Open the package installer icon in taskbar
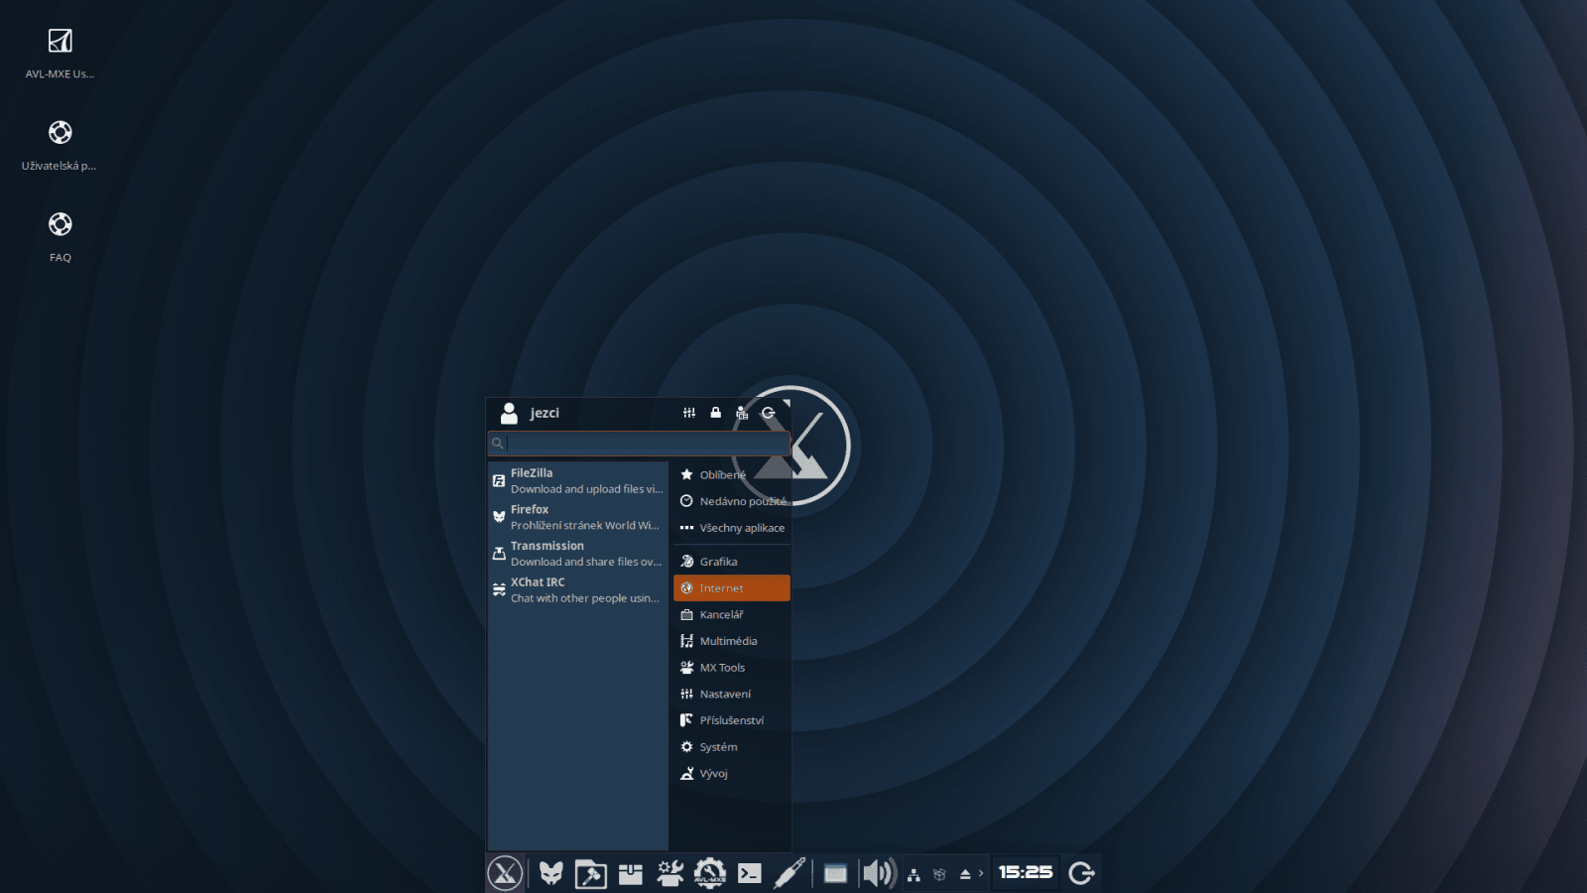This screenshot has height=893, width=1587. [630, 873]
